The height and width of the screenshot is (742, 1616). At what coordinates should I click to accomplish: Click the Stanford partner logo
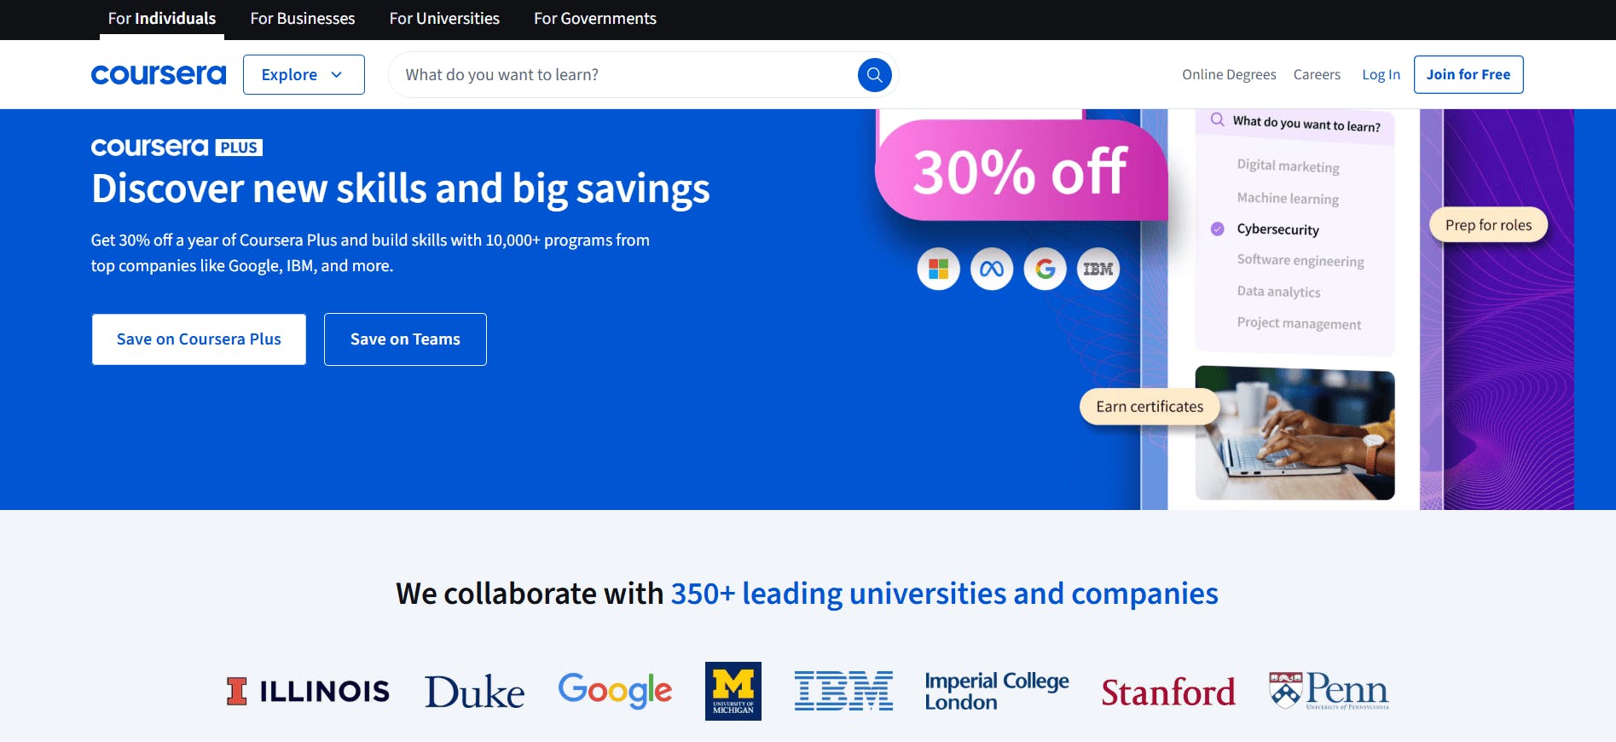click(x=1167, y=692)
